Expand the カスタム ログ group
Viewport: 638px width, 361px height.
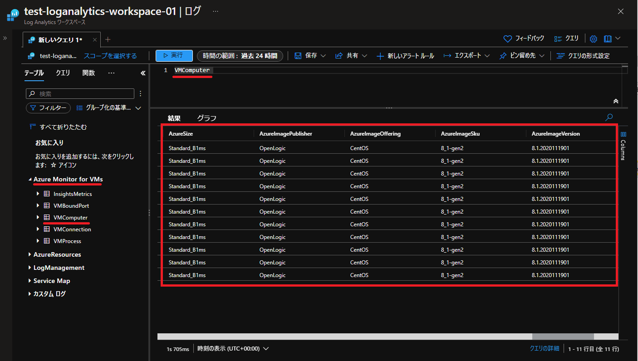(30, 294)
